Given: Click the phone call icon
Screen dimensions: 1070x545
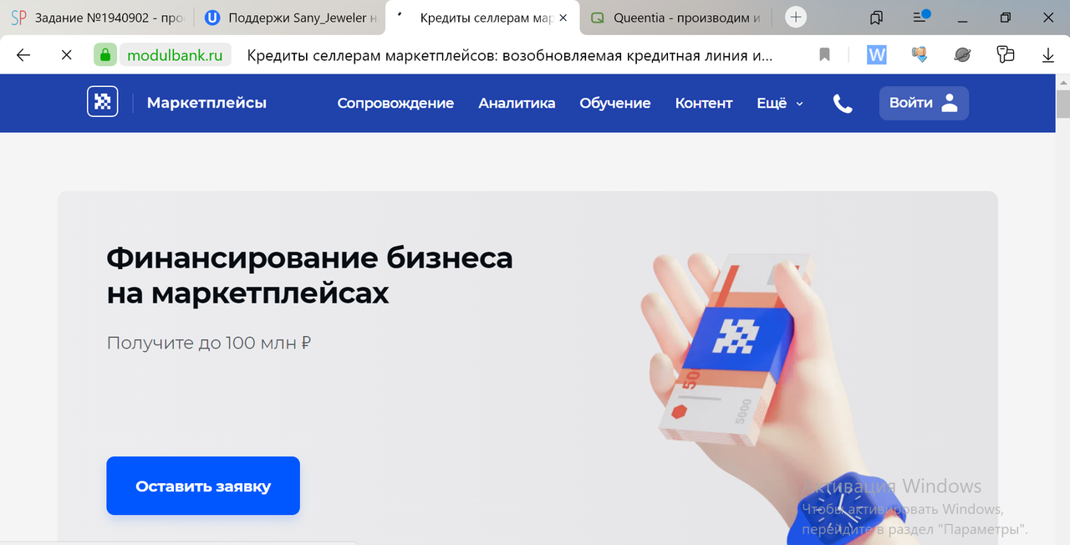Looking at the screenshot, I should (x=843, y=104).
